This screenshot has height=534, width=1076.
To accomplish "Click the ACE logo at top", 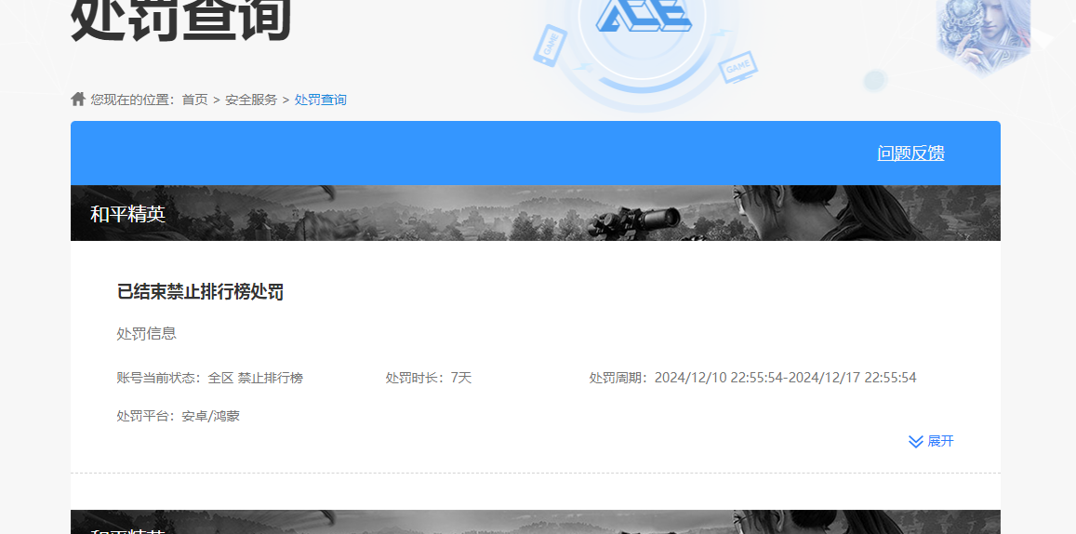I will [x=643, y=15].
